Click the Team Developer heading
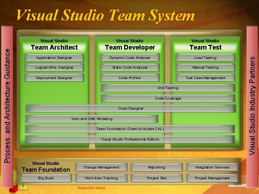The height and width of the screenshot is (194, 259). 130,47
